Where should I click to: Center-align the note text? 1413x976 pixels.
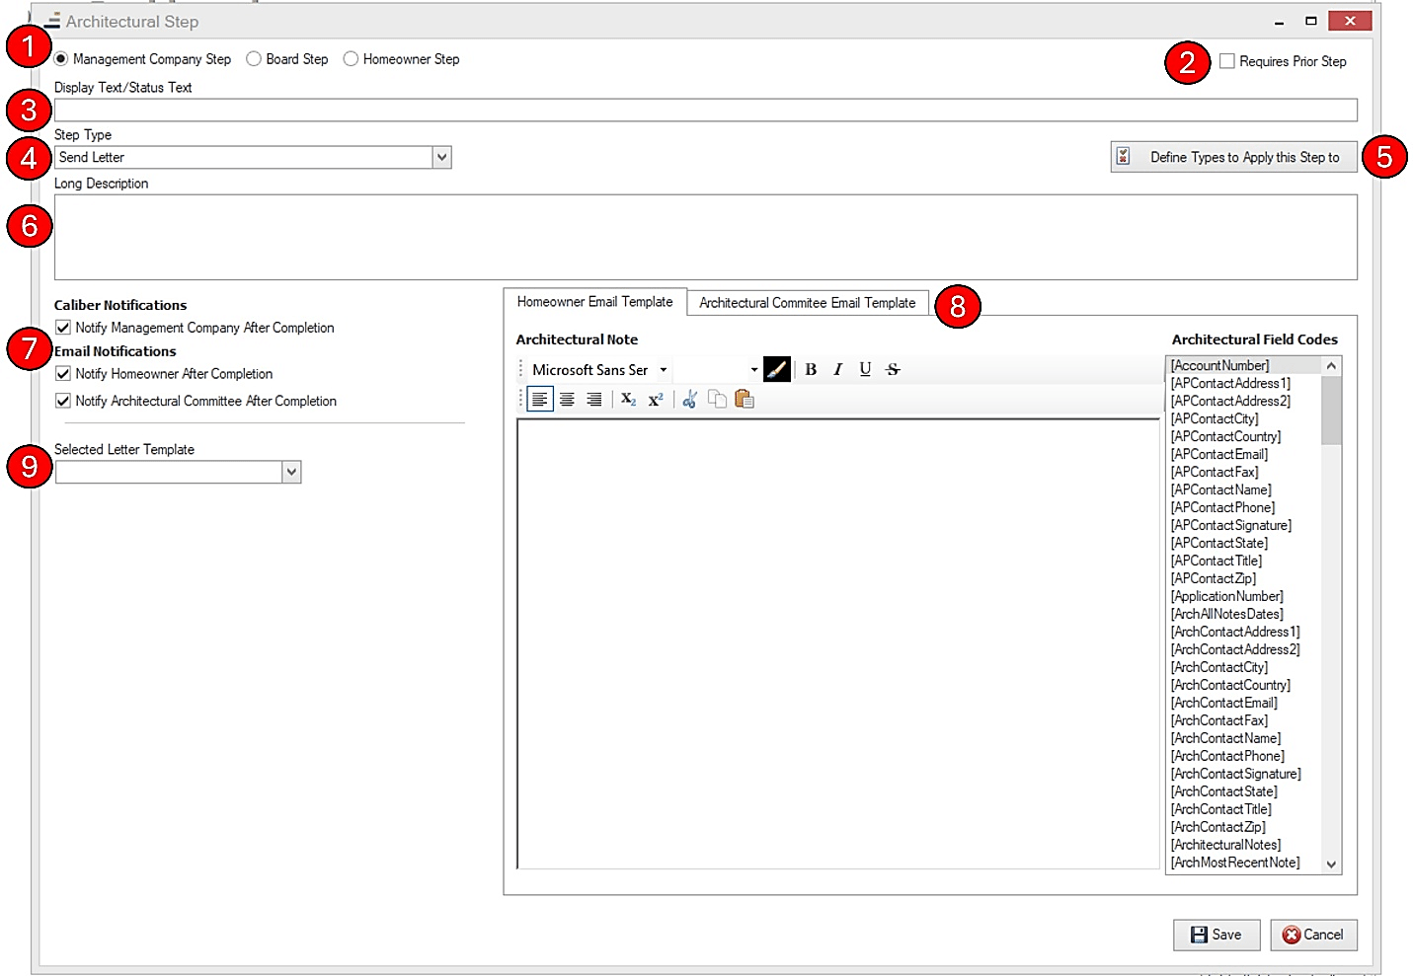pos(567,400)
